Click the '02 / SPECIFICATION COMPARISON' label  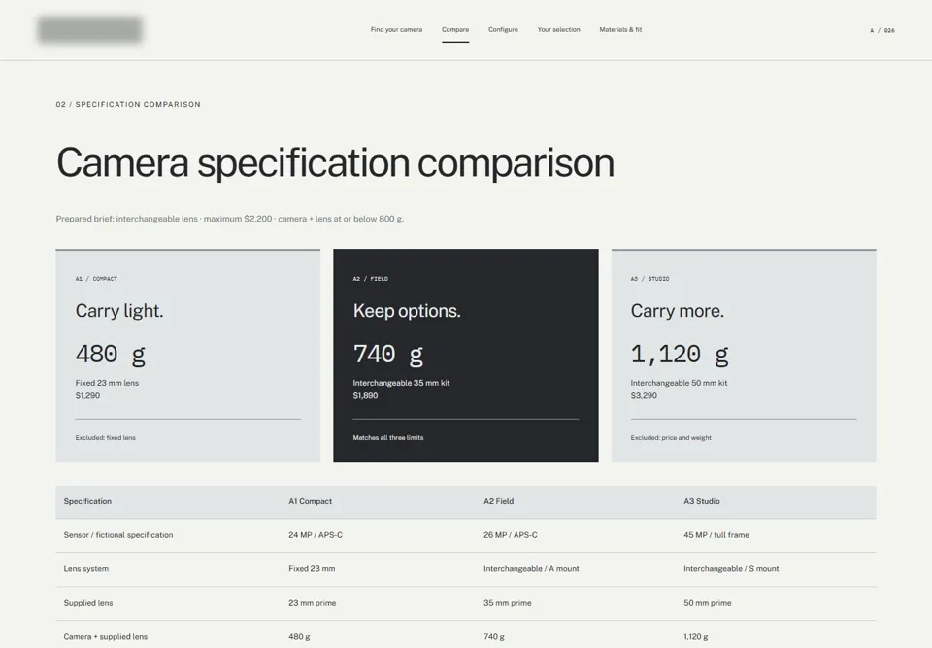click(128, 104)
